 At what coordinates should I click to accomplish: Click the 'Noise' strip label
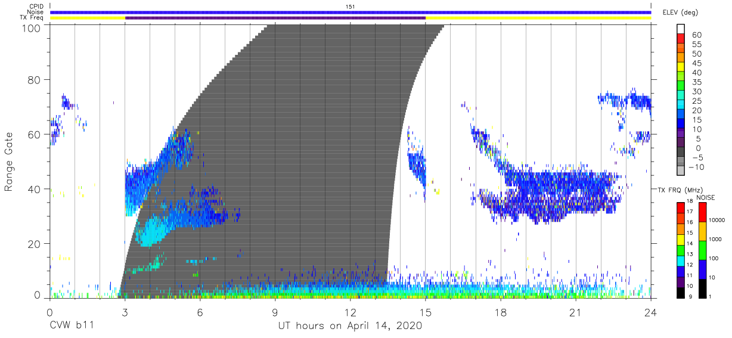click(x=35, y=12)
